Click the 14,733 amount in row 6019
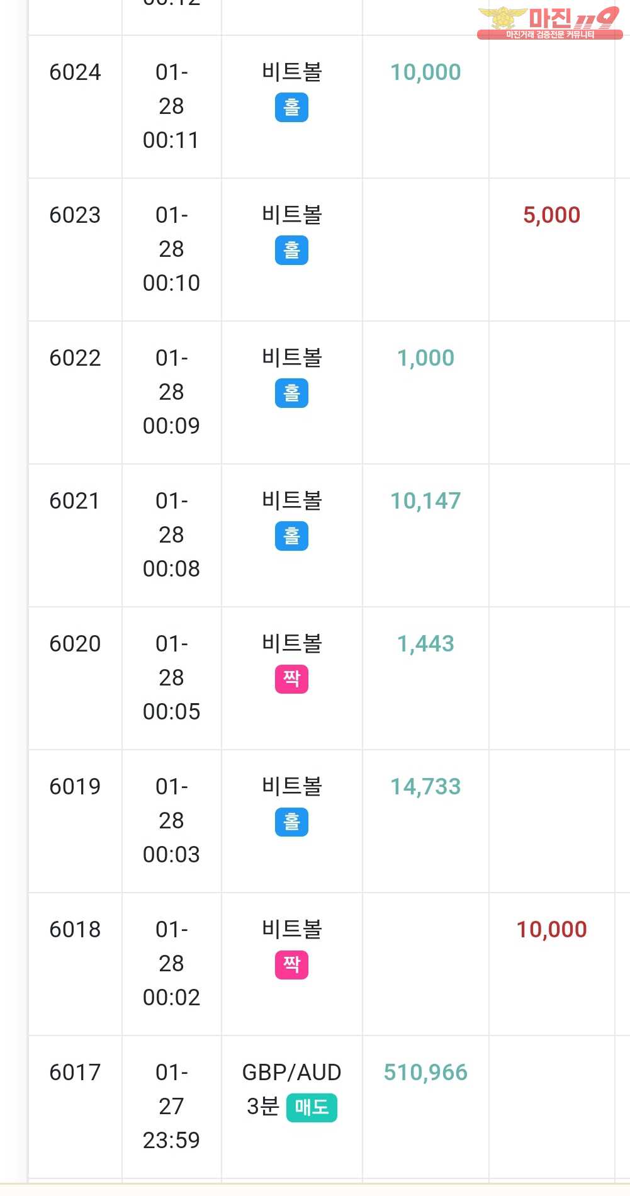630x1196 pixels. (425, 787)
